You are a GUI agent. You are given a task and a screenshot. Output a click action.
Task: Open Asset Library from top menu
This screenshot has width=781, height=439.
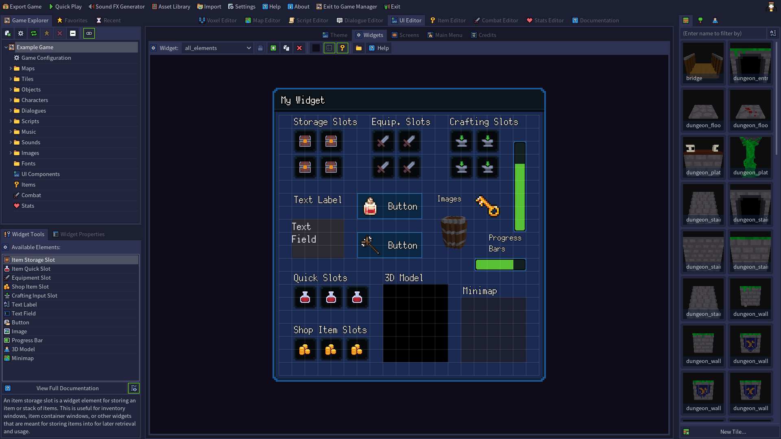click(171, 7)
